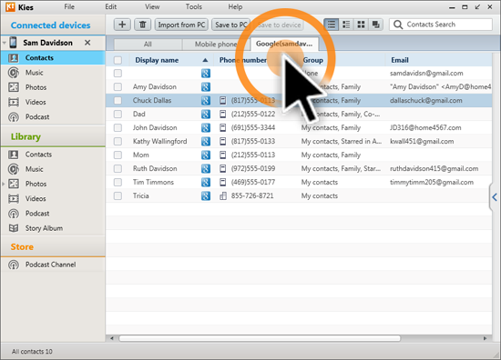The height and width of the screenshot is (360, 501).
Task: Open the Edit menu
Action: click(110, 6)
